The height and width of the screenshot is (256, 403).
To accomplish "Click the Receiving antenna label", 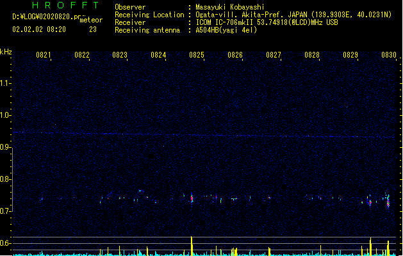I will click(147, 30).
